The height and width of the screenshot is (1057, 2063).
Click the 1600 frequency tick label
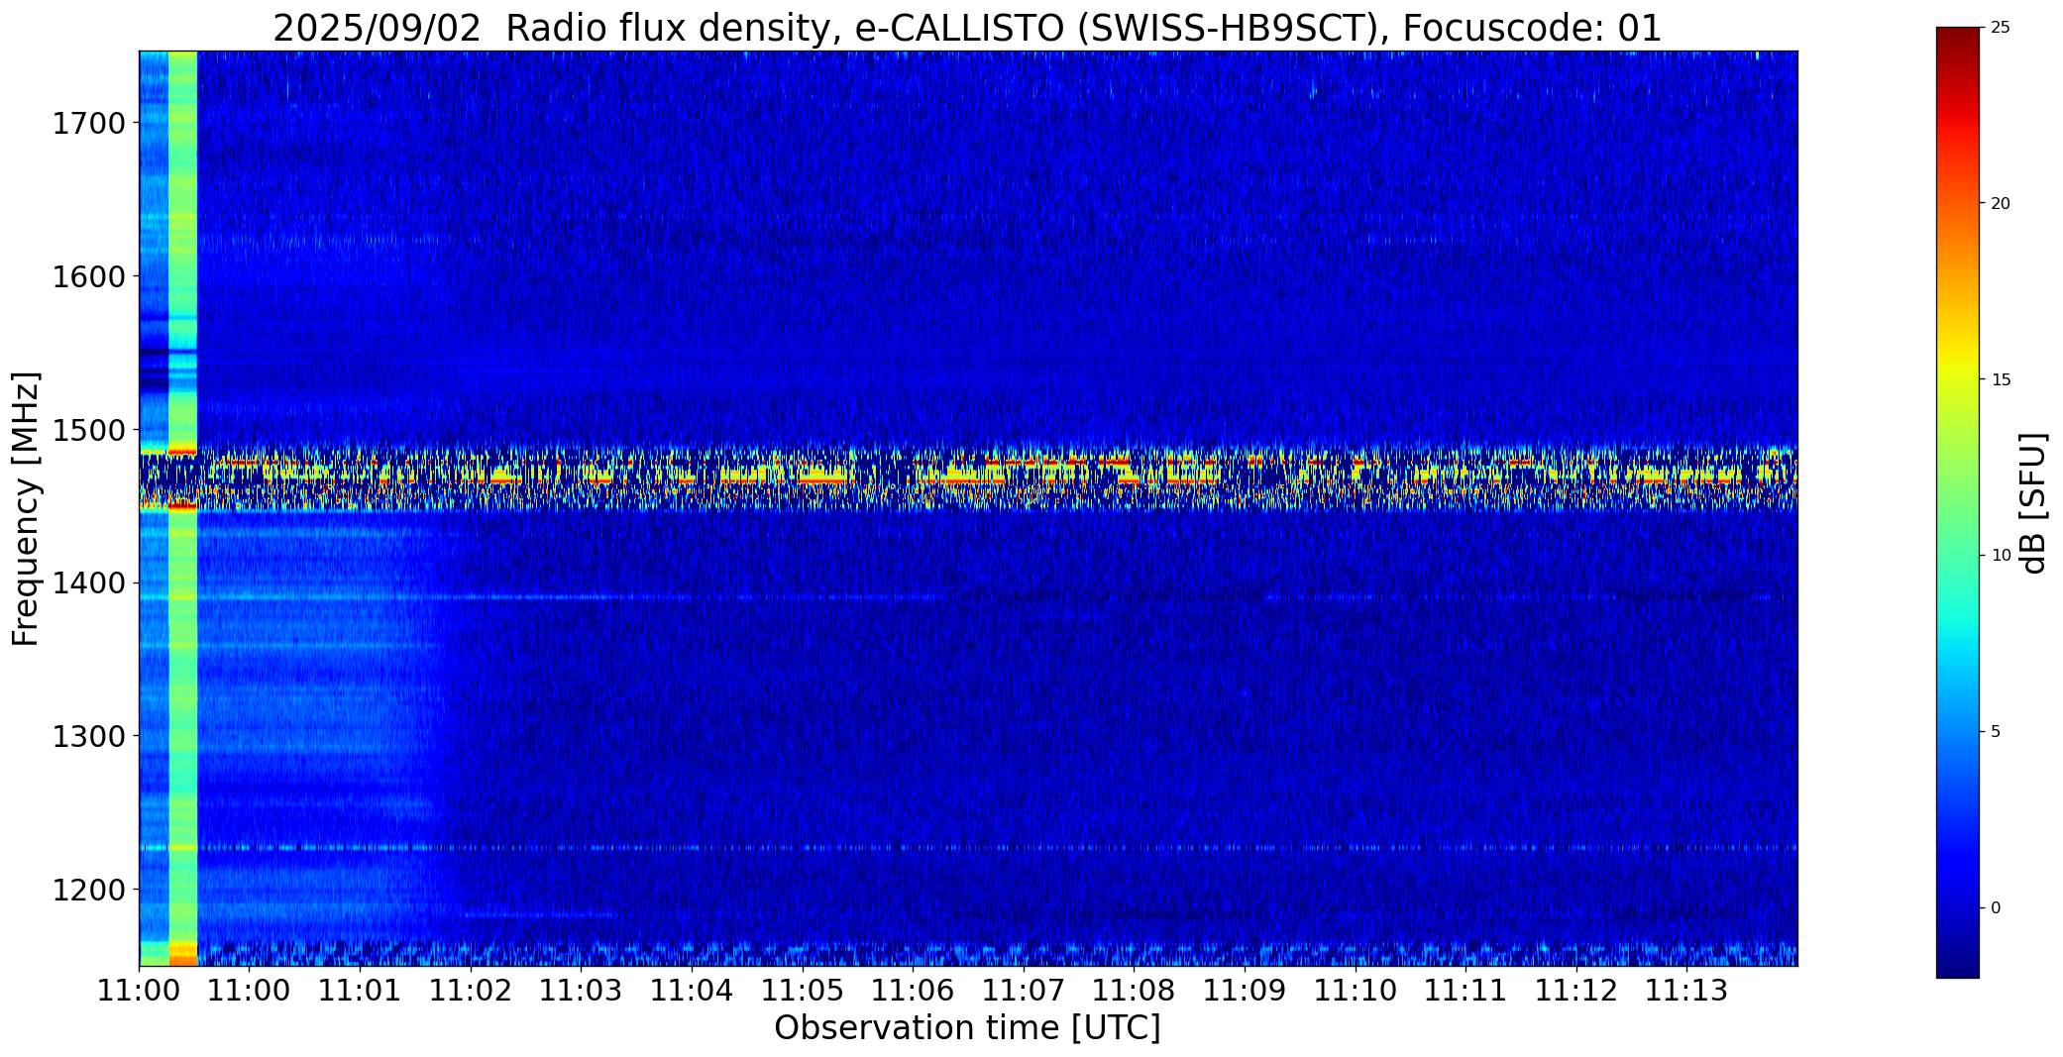point(88,276)
